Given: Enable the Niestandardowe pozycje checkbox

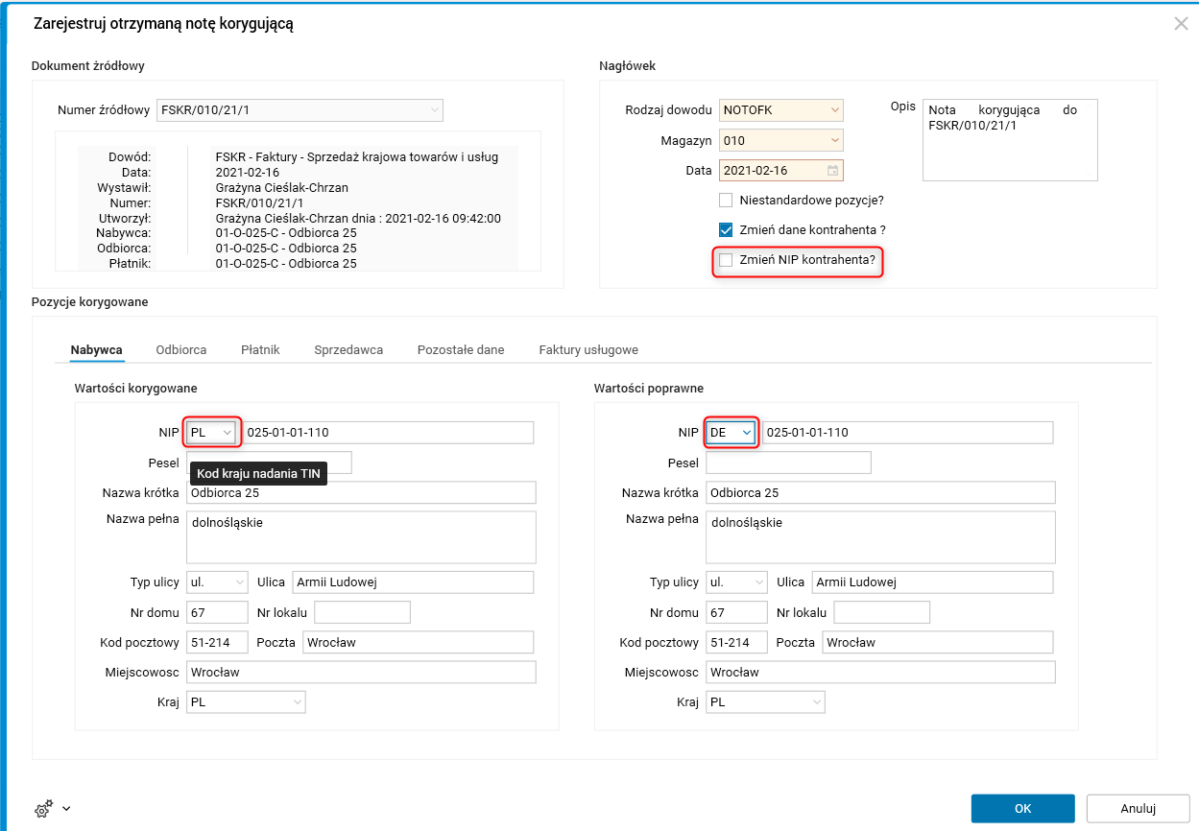Looking at the screenshot, I should tap(727, 201).
